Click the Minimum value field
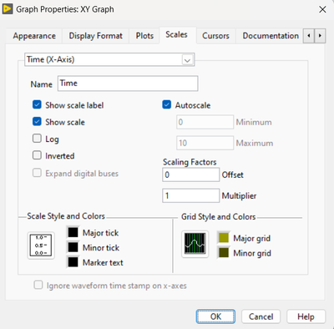This screenshot has height=329, width=334. [205, 122]
